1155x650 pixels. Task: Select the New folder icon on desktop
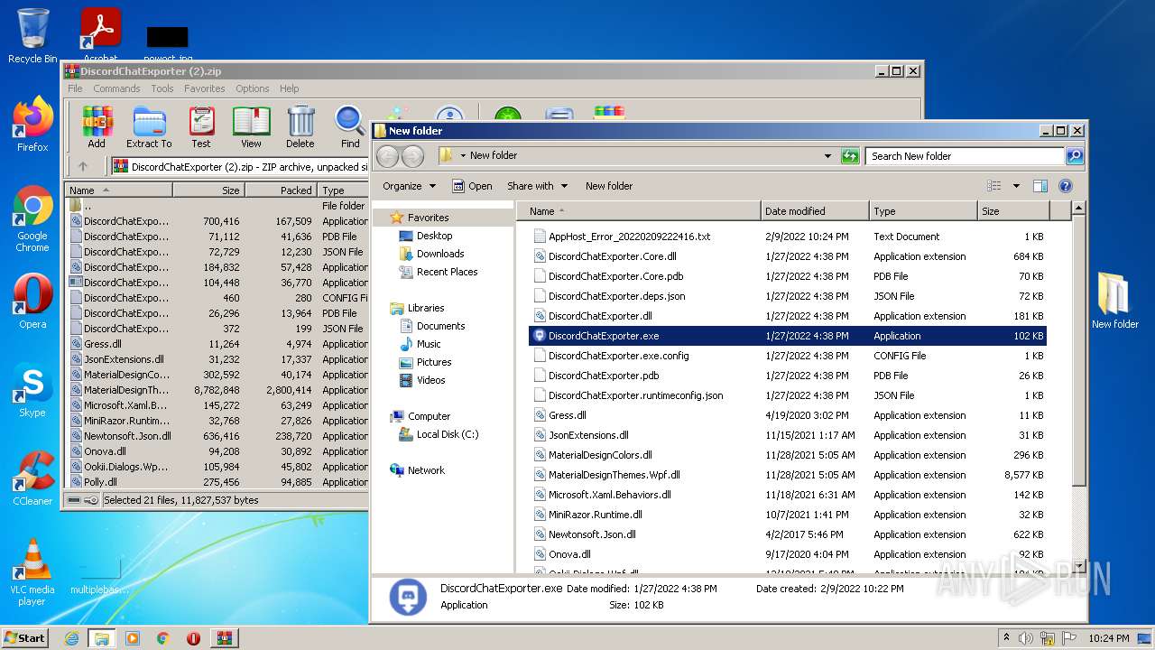coord(1115,301)
